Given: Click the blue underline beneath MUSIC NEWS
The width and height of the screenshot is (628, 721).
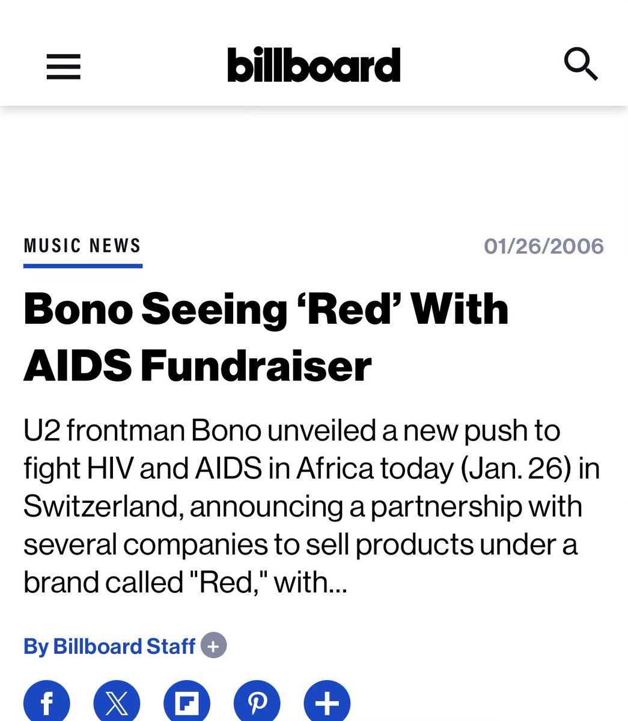Looking at the screenshot, I should tap(82, 265).
